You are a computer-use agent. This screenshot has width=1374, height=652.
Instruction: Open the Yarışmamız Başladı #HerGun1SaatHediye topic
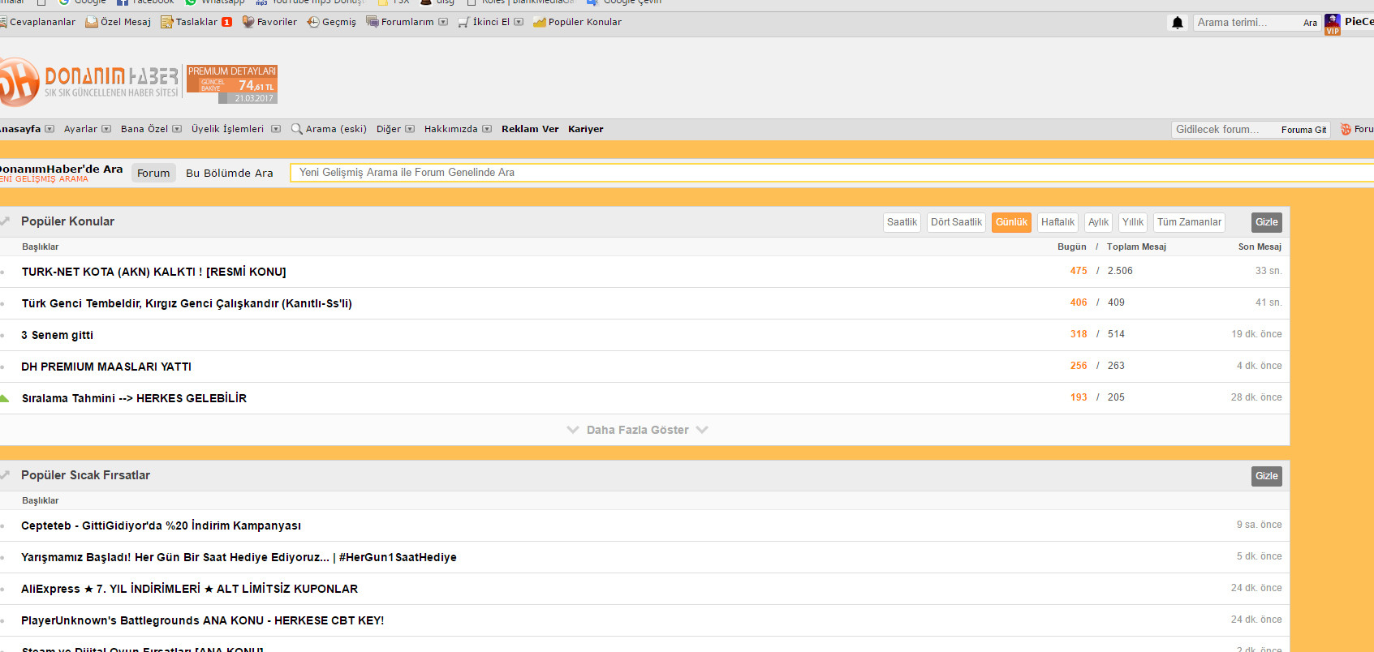click(x=239, y=557)
